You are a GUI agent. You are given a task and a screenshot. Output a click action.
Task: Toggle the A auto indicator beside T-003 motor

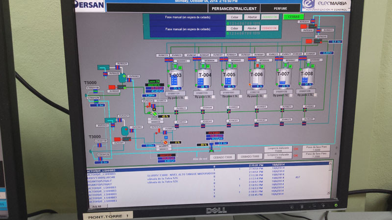[x=180, y=67]
